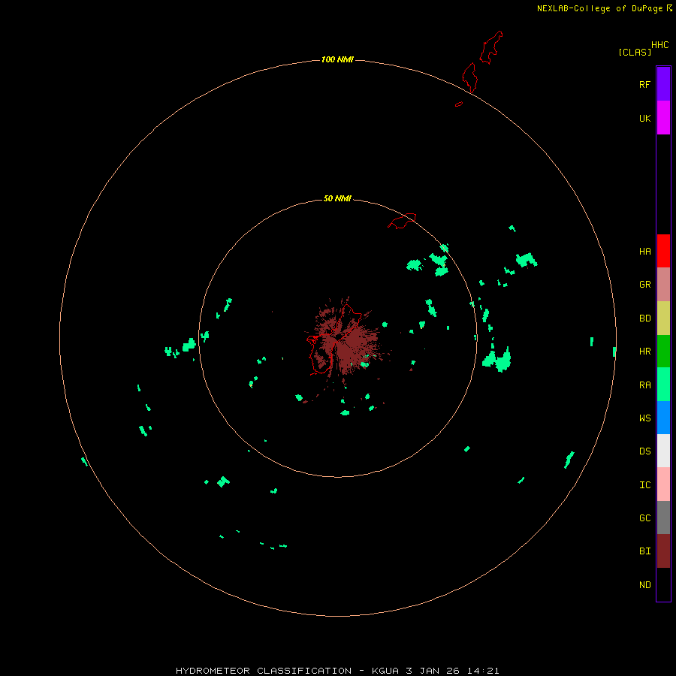The width and height of the screenshot is (676, 676).
Task: Select the IC light pink swatch
Action: (x=663, y=484)
